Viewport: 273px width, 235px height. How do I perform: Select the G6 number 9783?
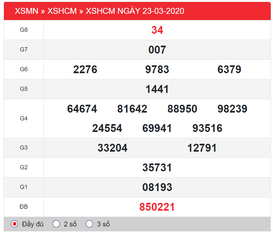click(157, 70)
